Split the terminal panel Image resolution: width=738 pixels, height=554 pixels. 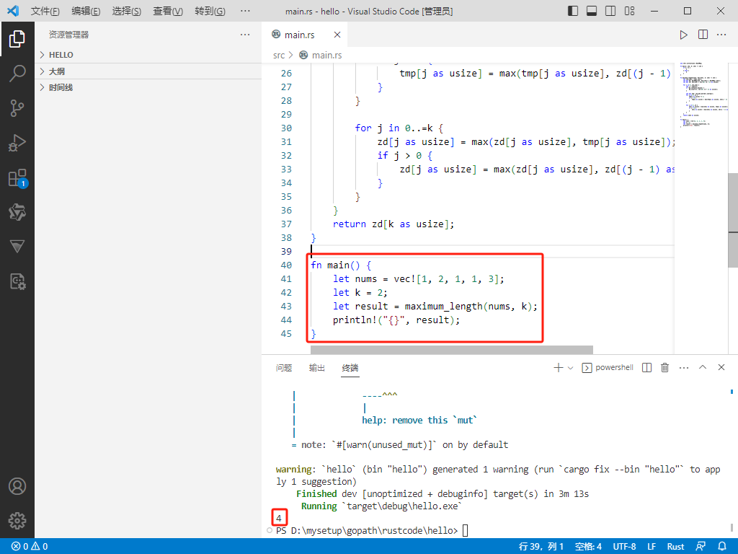(x=646, y=367)
